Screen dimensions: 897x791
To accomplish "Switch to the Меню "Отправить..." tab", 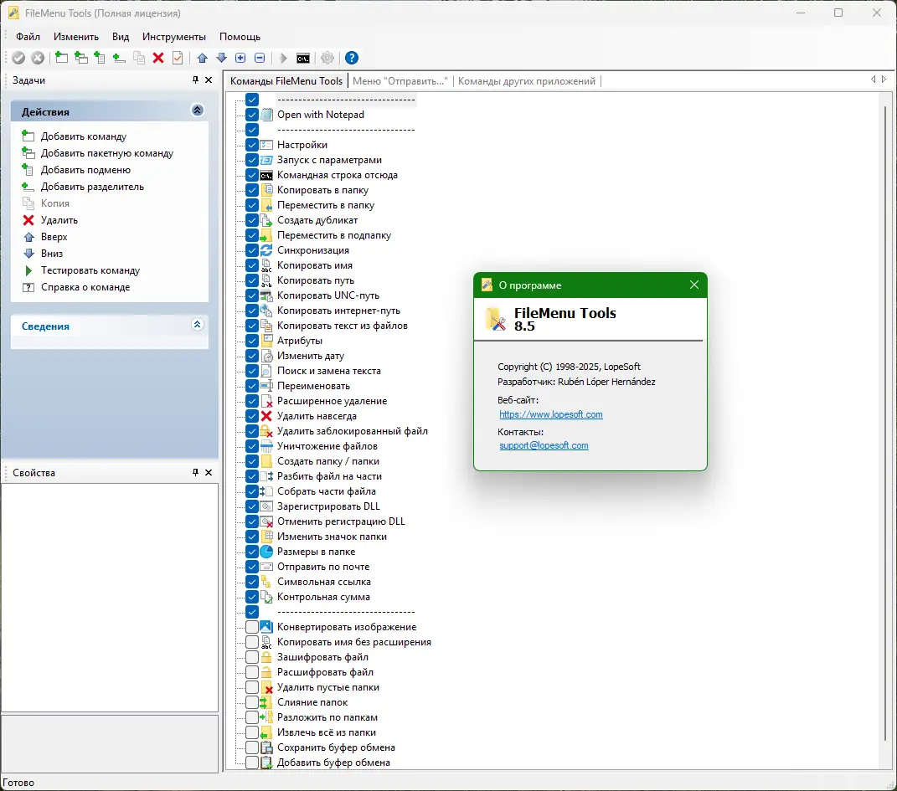I will 400,81.
